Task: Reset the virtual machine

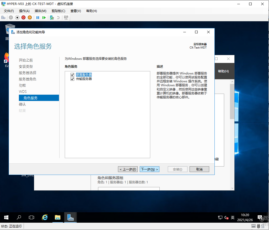Action: (x=44, y=17)
